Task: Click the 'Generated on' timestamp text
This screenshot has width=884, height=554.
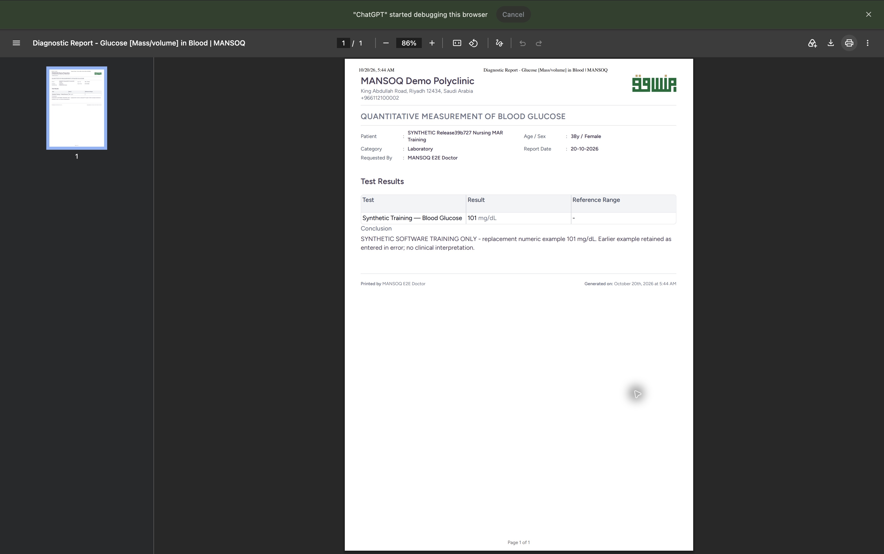Action: [x=630, y=284]
